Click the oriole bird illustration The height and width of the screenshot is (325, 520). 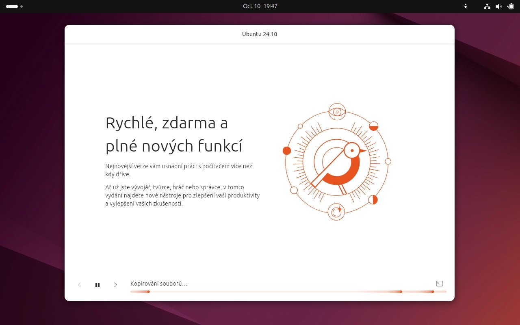click(x=336, y=162)
